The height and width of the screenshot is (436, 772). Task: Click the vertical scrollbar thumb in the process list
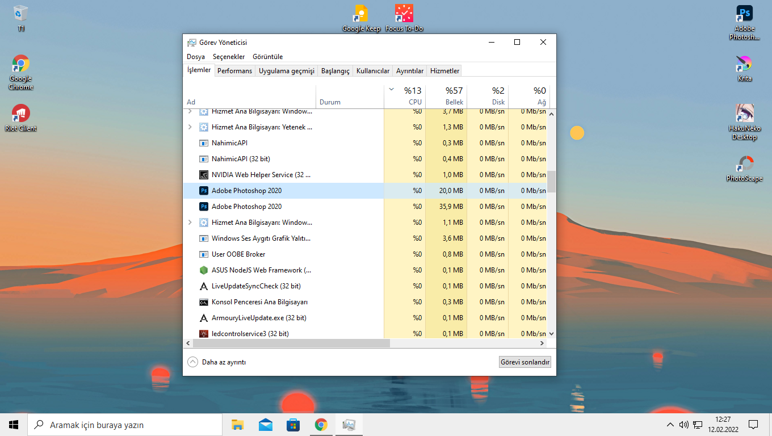(x=551, y=182)
